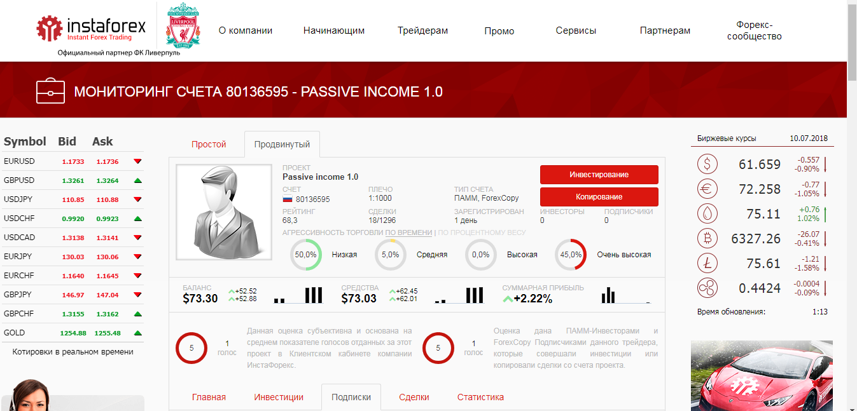Viewport: 857px width, 411px height.
Task: Click the green arrow beside +2.22% profit
Action: tap(508, 299)
